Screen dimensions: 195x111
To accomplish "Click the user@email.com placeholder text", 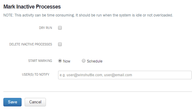I will tap(118, 75).
